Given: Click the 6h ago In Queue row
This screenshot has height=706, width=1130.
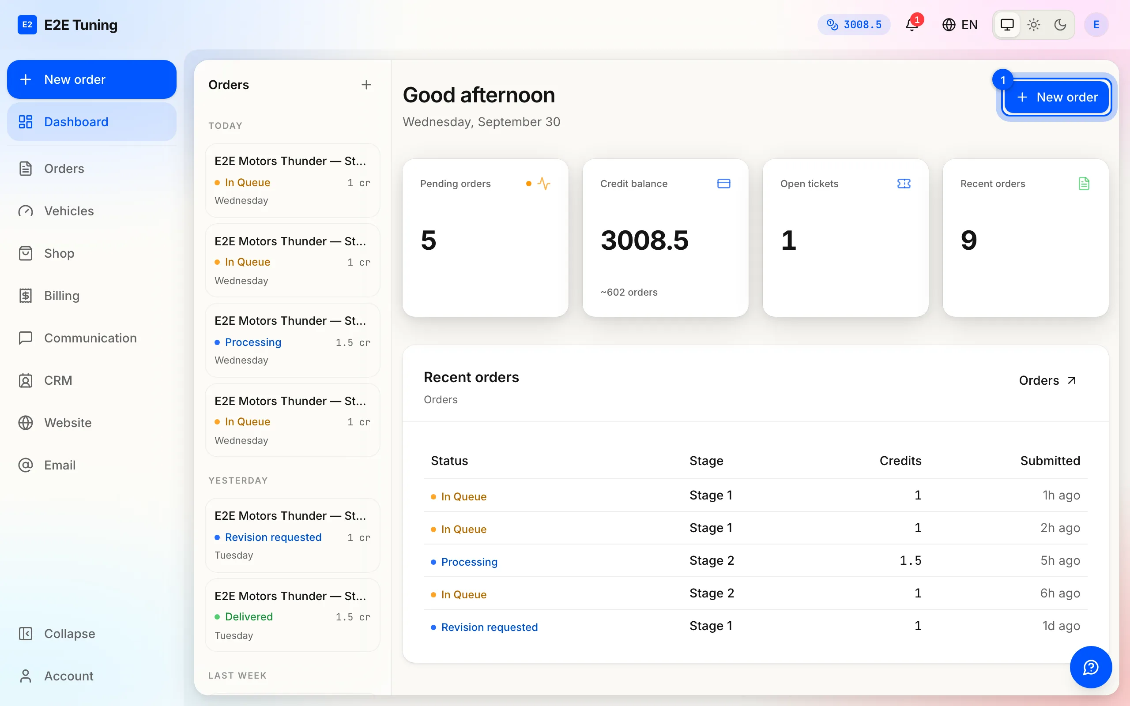Looking at the screenshot, I should click(x=756, y=593).
